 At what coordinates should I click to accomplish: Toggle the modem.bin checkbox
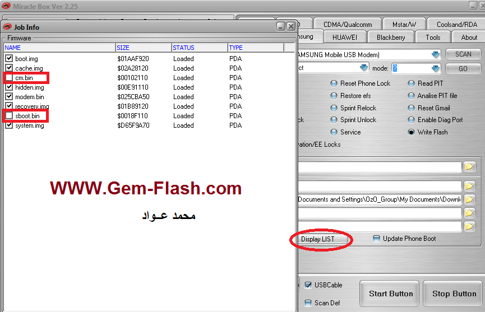[9, 96]
